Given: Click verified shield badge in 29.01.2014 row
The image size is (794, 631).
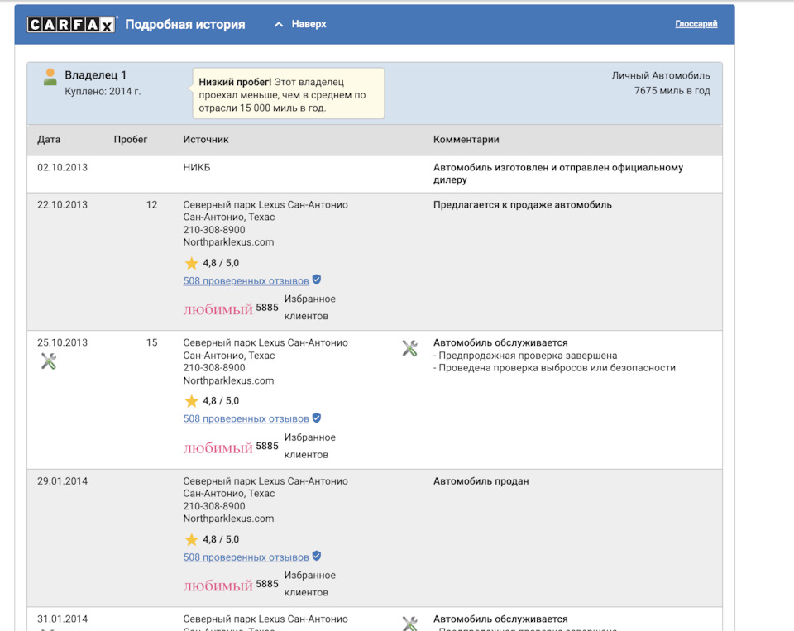Looking at the screenshot, I should pyautogui.click(x=317, y=556).
